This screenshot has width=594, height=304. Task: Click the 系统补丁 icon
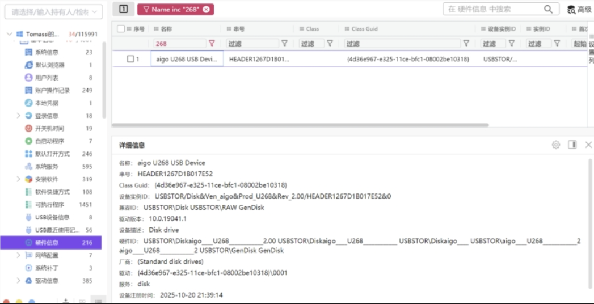pyautogui.click(x=28, y=268)
